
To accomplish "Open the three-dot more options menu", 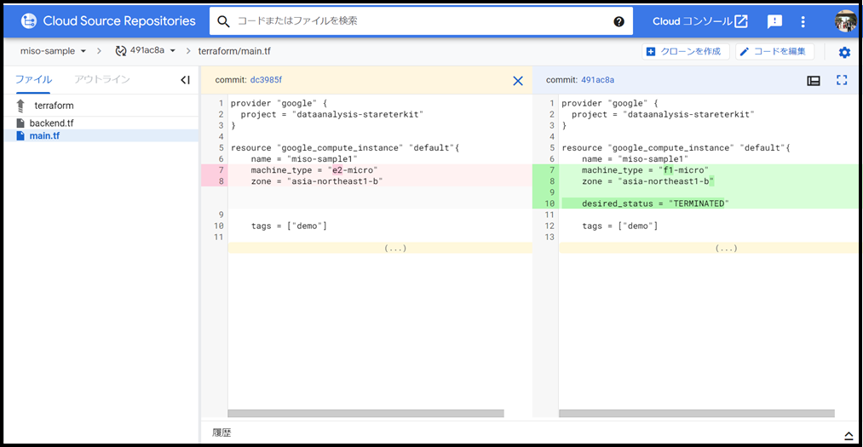I will pyautogui.click(x=803, y=21).
